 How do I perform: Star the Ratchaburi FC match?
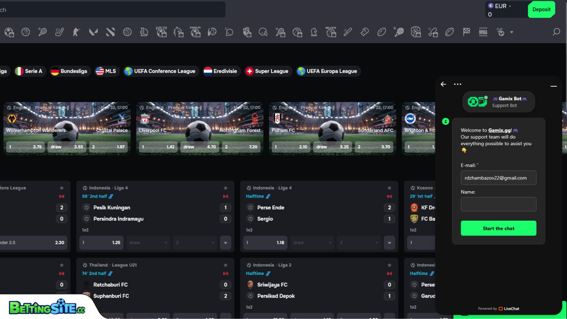[225, 265]
